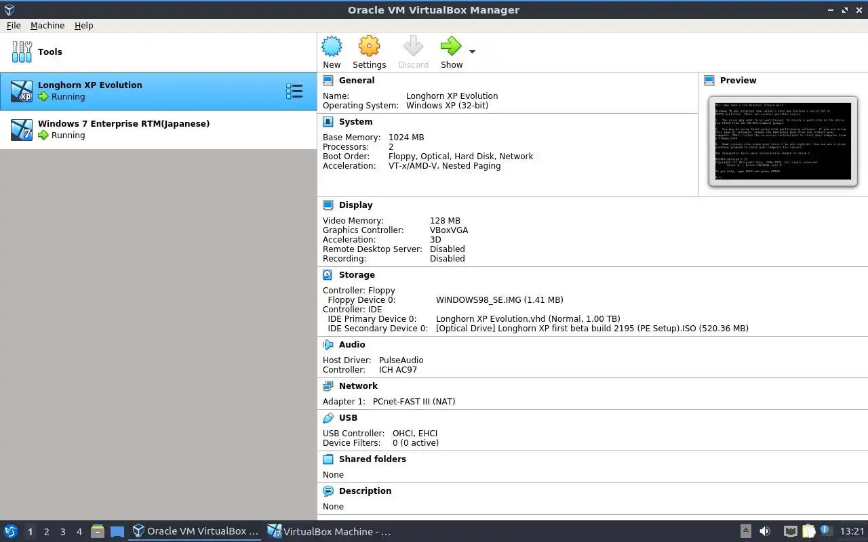Click the Tools wrench icon

[x=22, y=51]
